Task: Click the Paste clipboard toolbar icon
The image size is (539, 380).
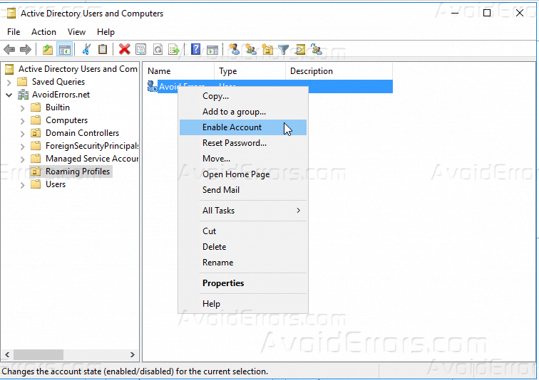Action: tap(103, 49)
